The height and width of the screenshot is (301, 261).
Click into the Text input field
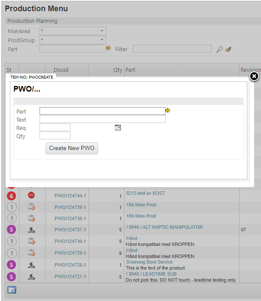tap(102, 120)
